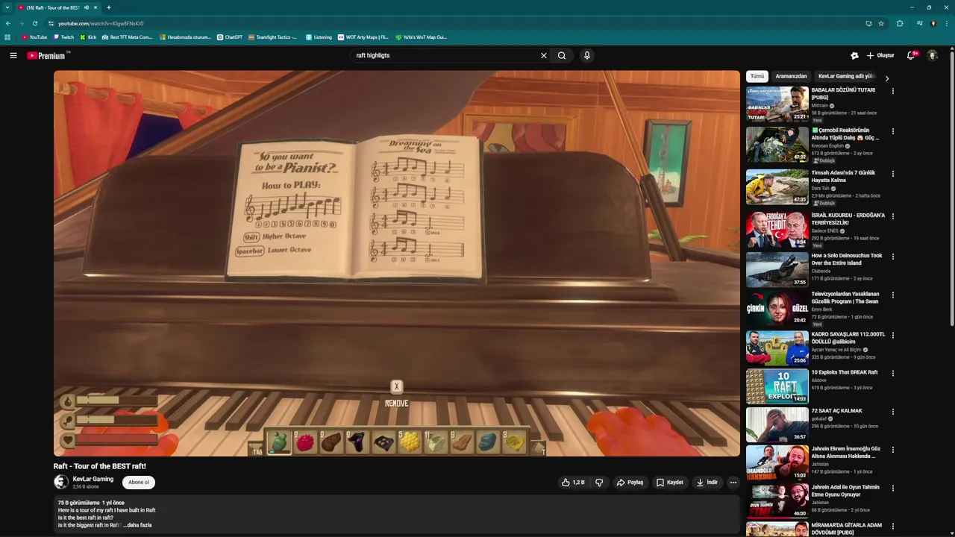Screen dimensions: 955x537
Task: Open 10 Exploits That BREAK Raft thumbnail
Action: [x=777, y=386]
